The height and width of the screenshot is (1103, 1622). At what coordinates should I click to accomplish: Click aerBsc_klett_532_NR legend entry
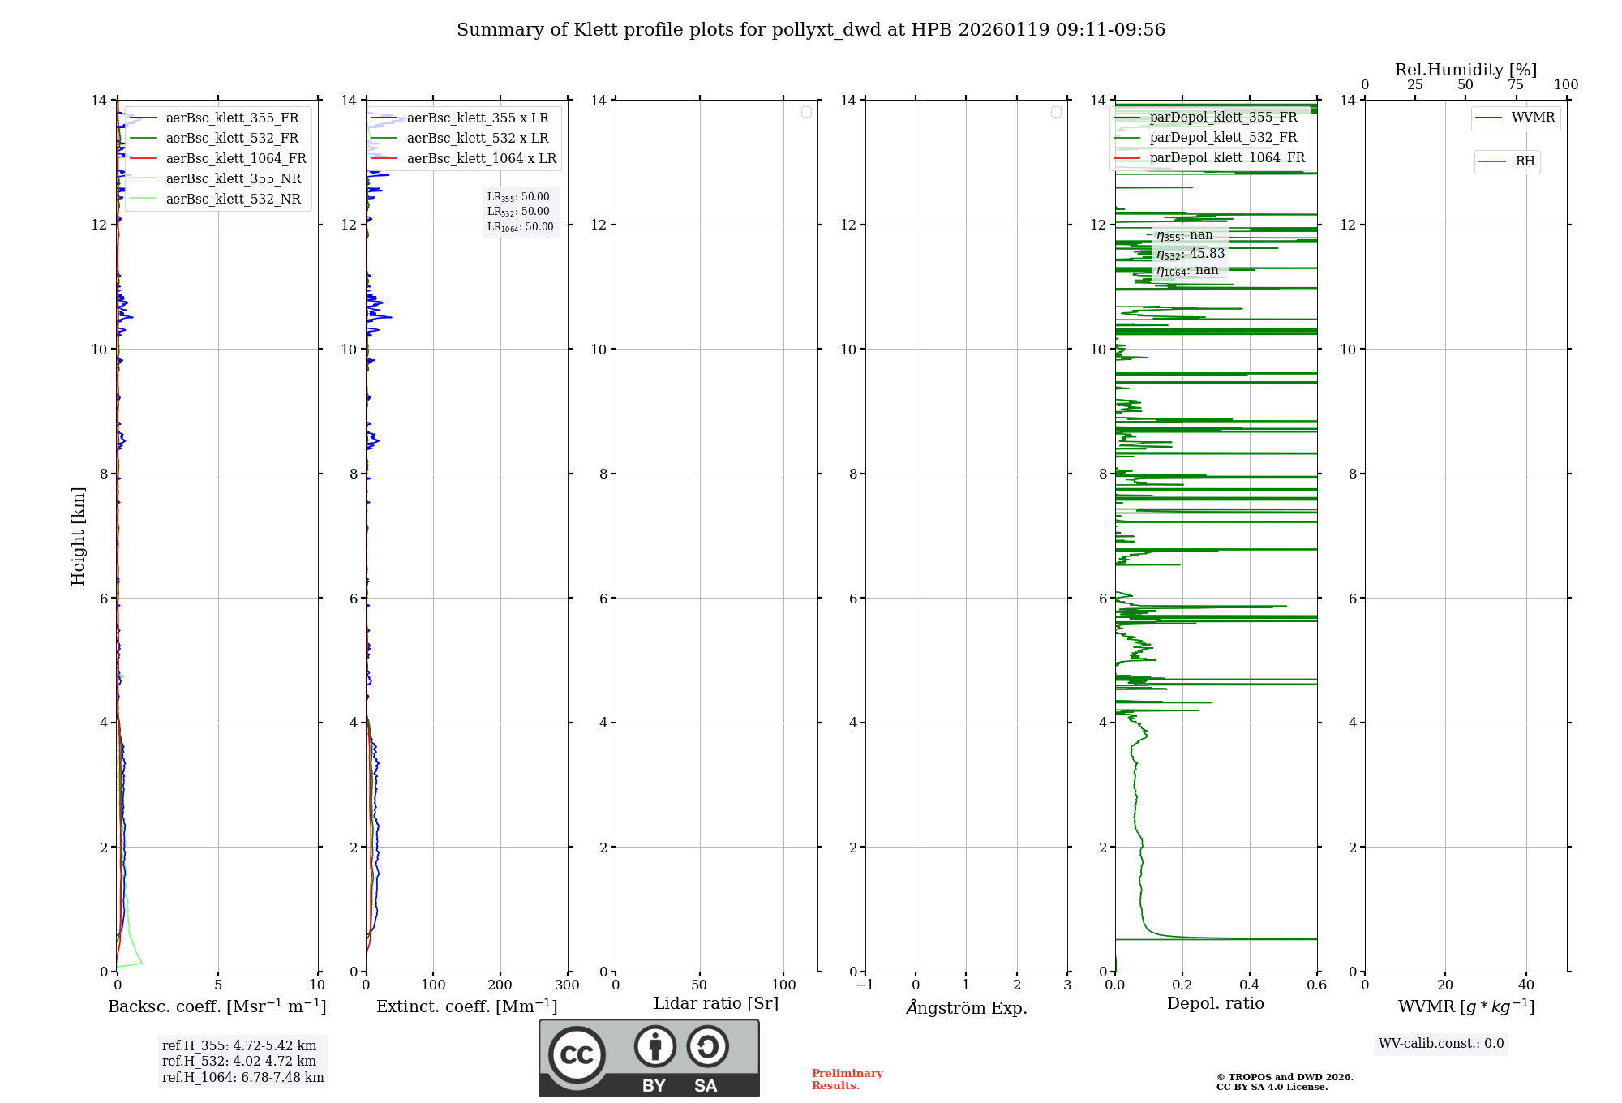tap(233, 200)
